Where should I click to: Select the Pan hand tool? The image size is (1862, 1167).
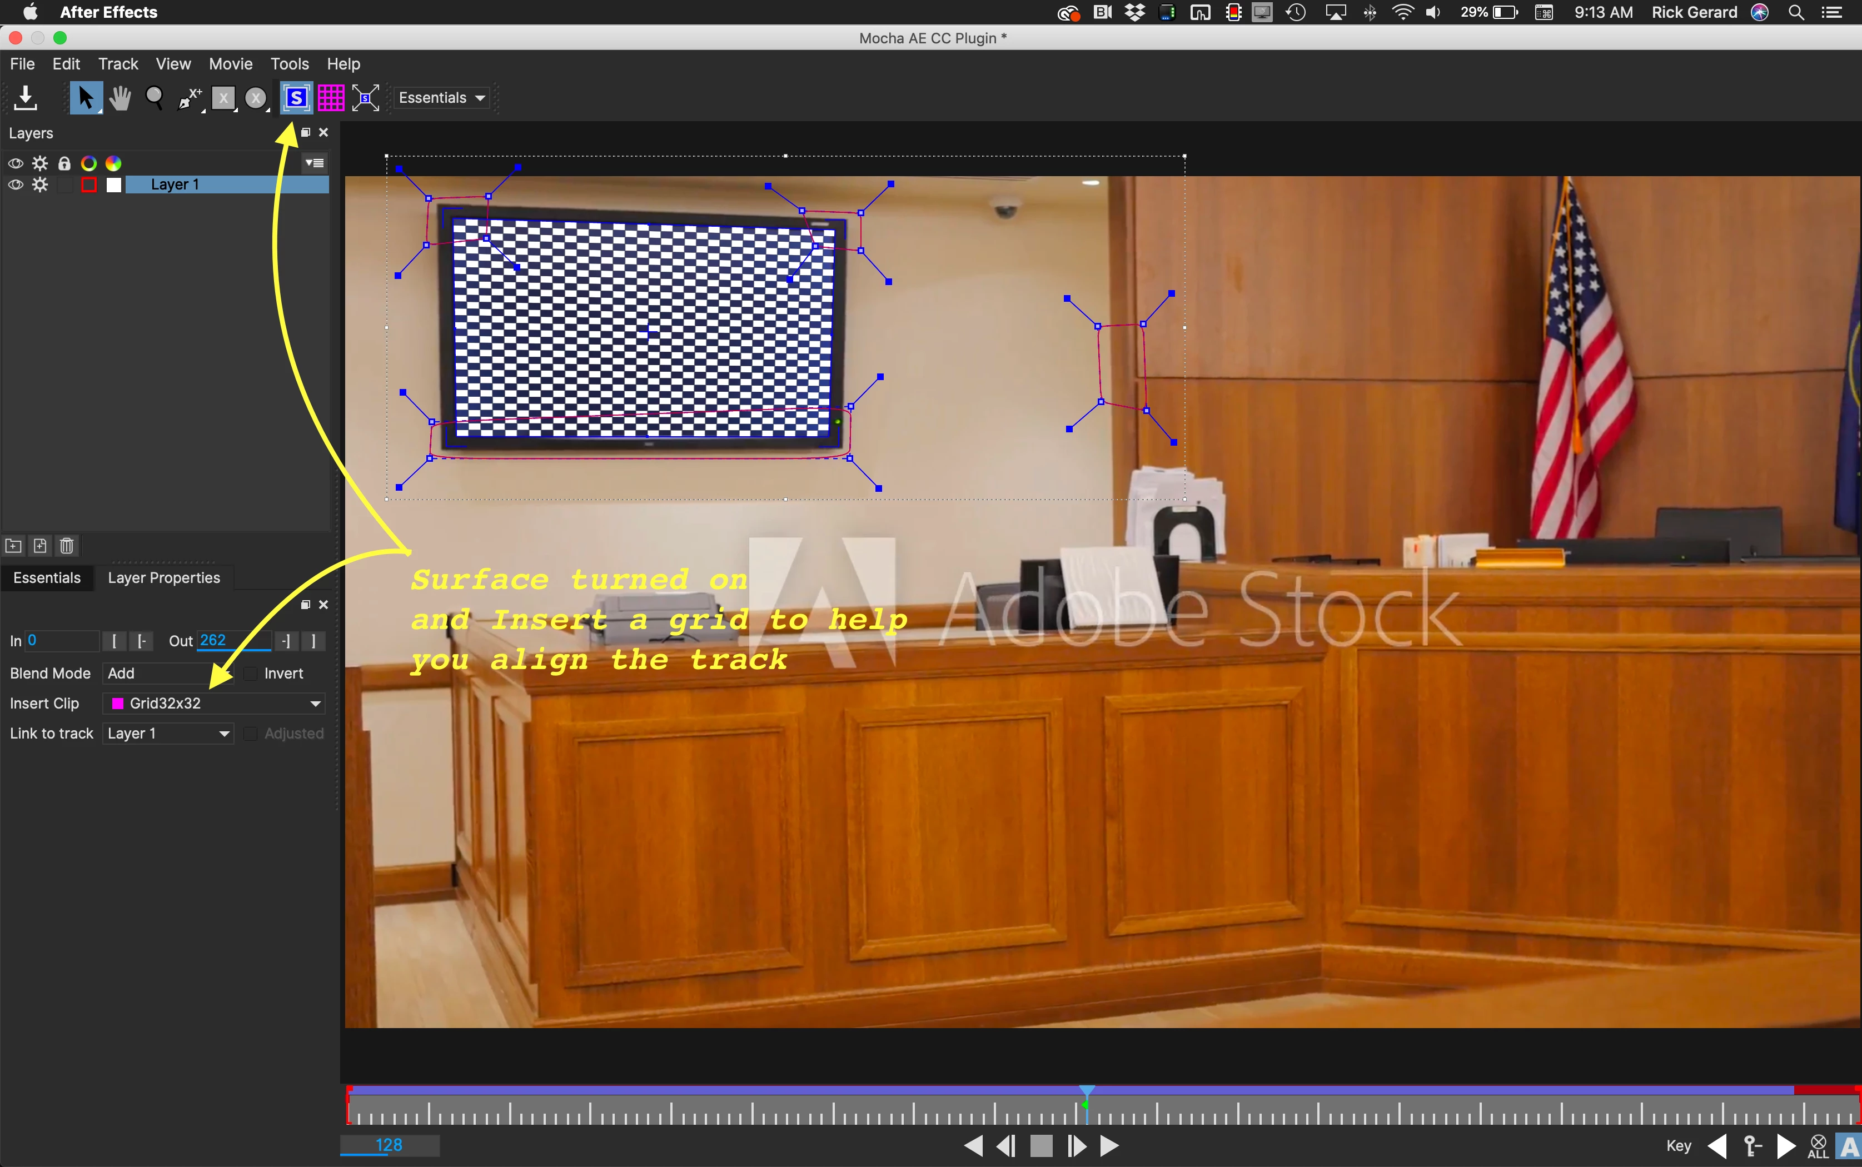point(120,98)
